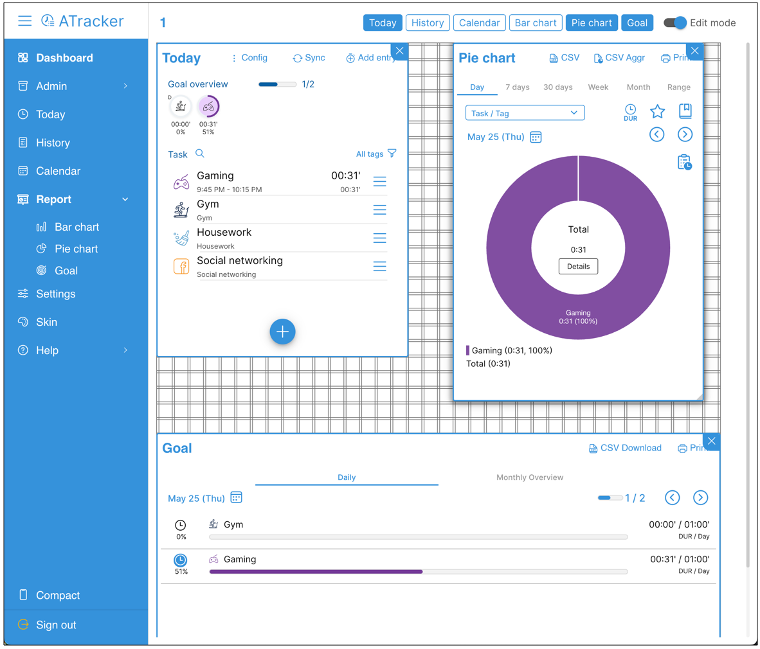Go to the previous day in the Pie chart widget
Image resolution: width=760 pixels, height=649 pixels.
(656, 134)
